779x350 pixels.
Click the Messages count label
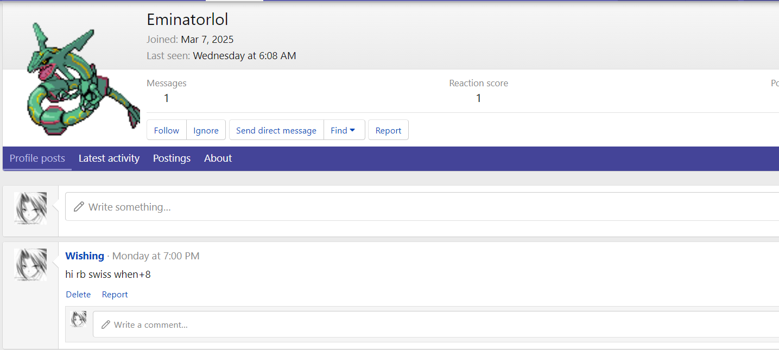point(167,83)
